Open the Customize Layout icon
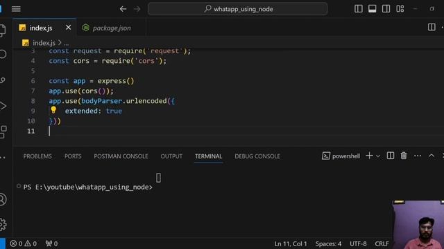 [400, 9]
